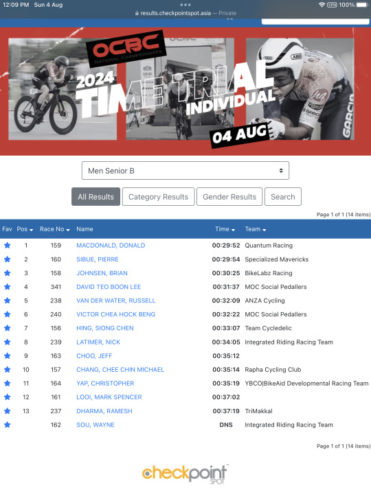371x494 pixels.
Task: Click the time 00:37:19
Action: [226, 411]
